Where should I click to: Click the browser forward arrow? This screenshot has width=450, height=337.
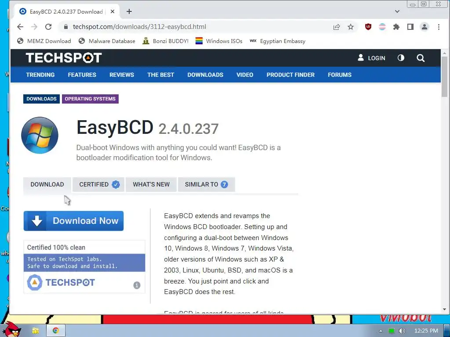pos(34,27)
